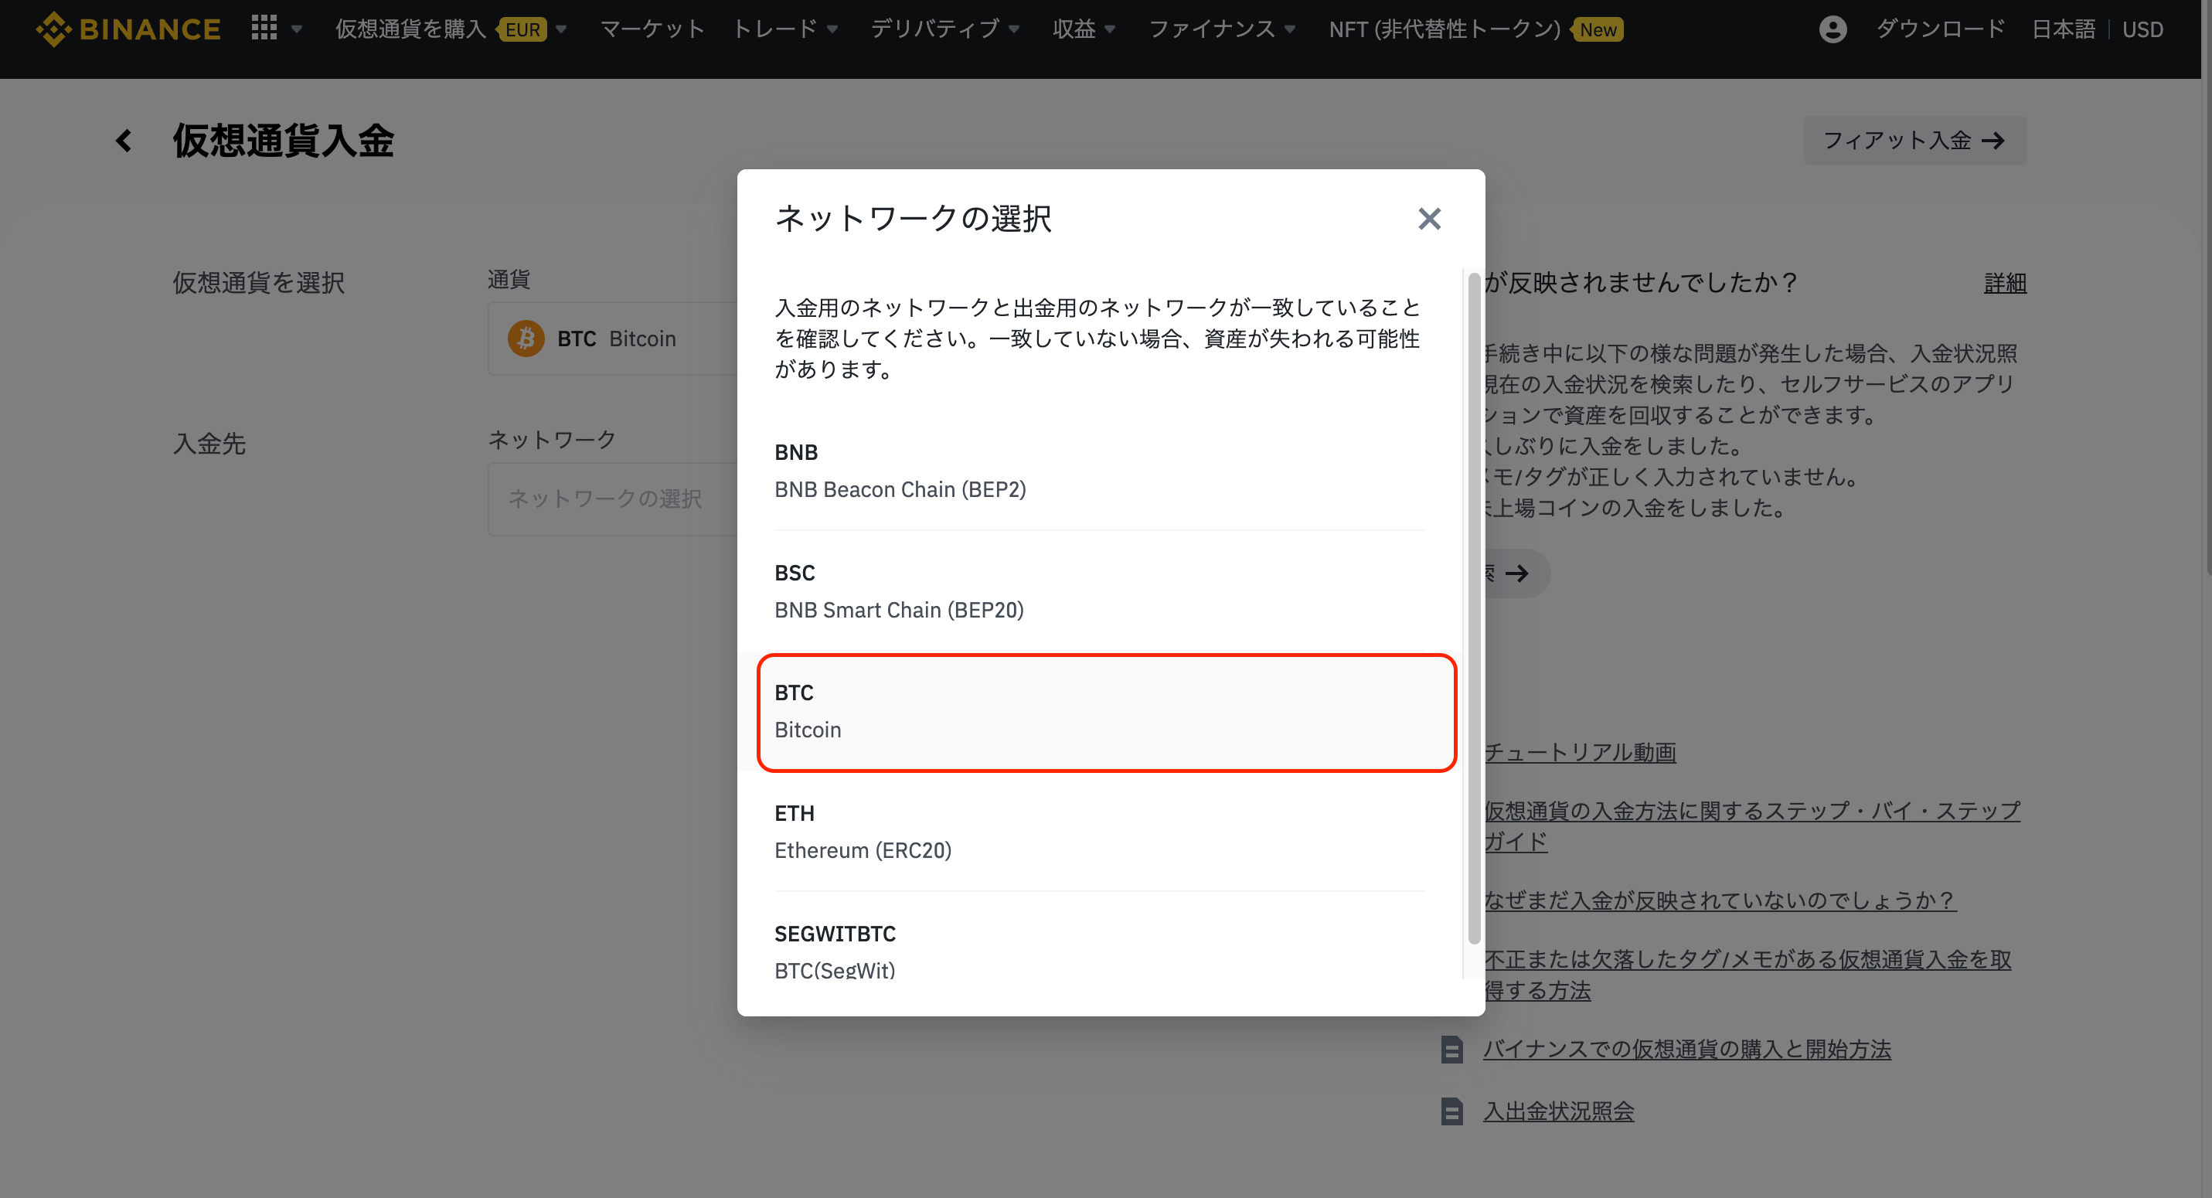
Task: Click document icon beside バイナンスでの仮想通貨の購入と開始方法
Action: point(1452,1050)
